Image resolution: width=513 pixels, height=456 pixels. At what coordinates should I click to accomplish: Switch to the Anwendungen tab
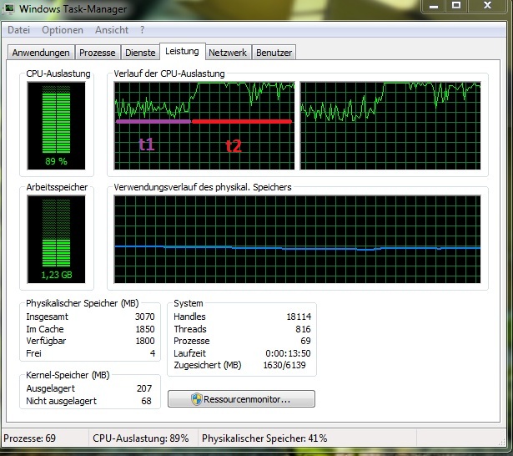click(x=41, y=53)
